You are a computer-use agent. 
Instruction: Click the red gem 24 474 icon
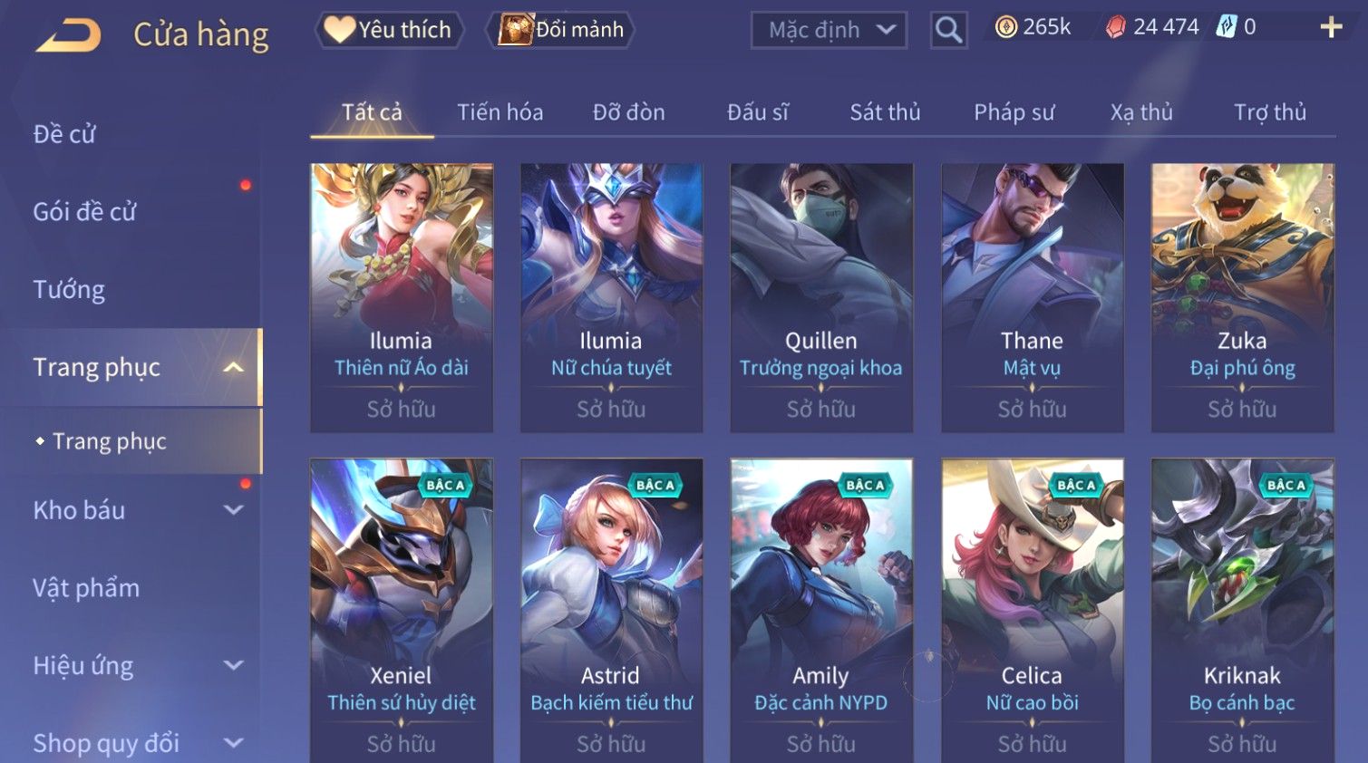[1116, 27]
